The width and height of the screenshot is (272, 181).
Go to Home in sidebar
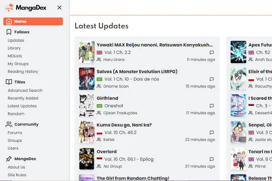[x=33, y=21]
